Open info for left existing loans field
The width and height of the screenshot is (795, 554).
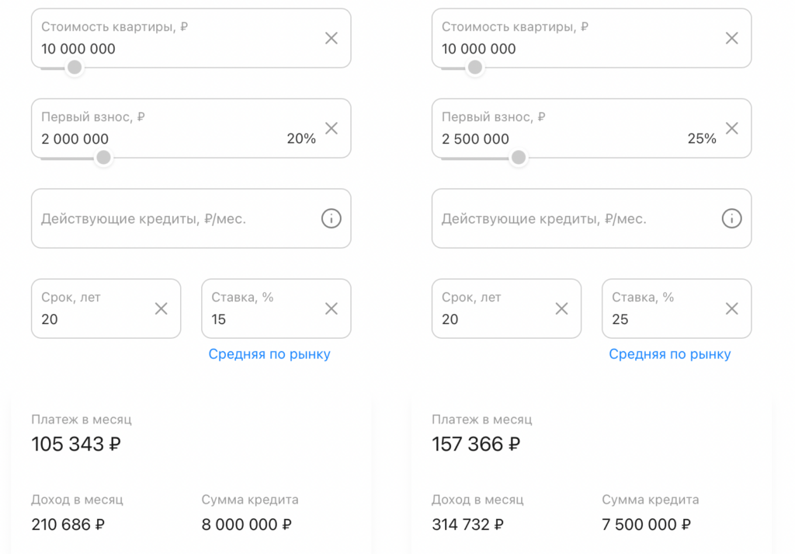(331, 219)
